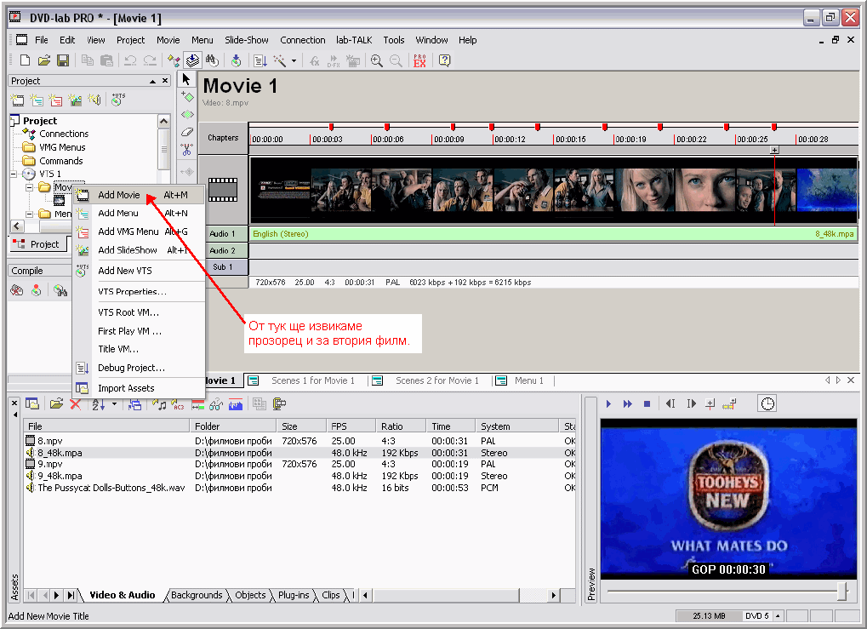Open the magic wand dropdown arrow
The width and height of the screenshot is (867, 629).
click(x=294, y=60)
